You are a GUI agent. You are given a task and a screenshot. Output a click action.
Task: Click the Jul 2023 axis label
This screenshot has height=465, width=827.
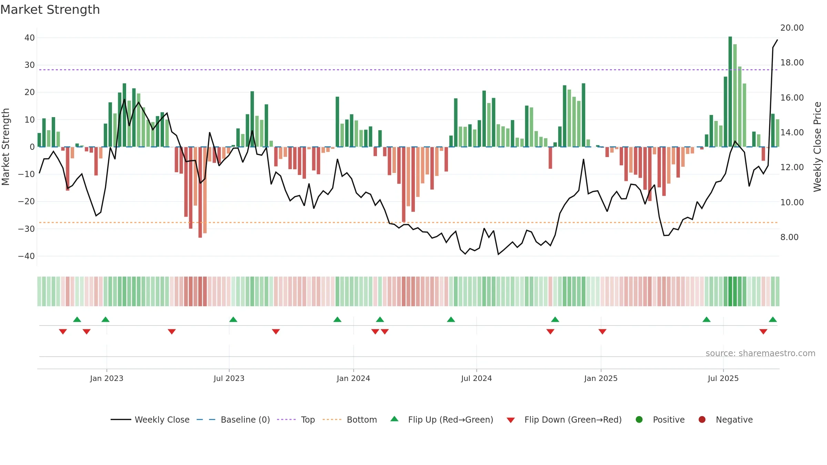229,378
